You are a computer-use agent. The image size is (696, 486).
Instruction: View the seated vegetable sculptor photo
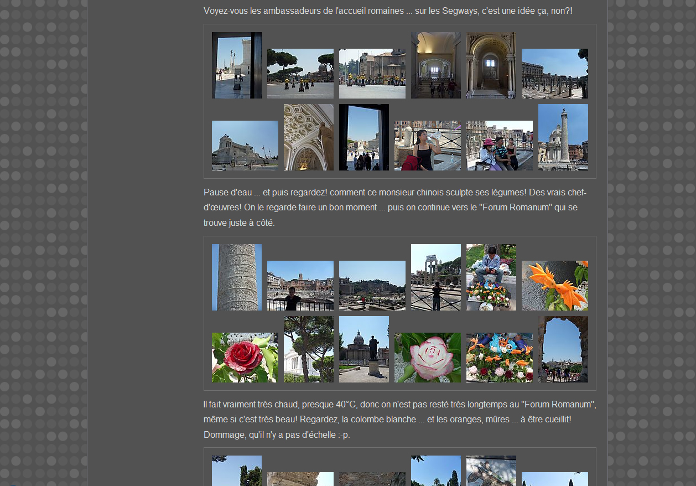491,277
